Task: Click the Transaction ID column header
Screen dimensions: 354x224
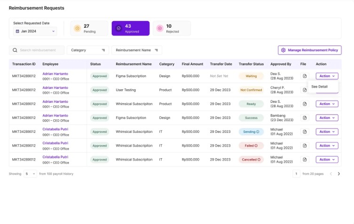Action: click(x=24, y=64)
